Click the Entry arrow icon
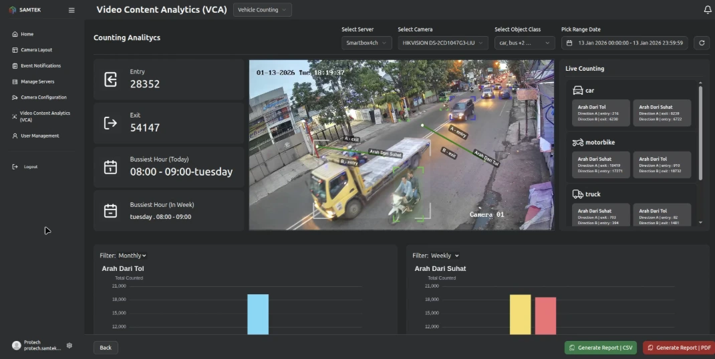715x359 pixels. [110, 79]
